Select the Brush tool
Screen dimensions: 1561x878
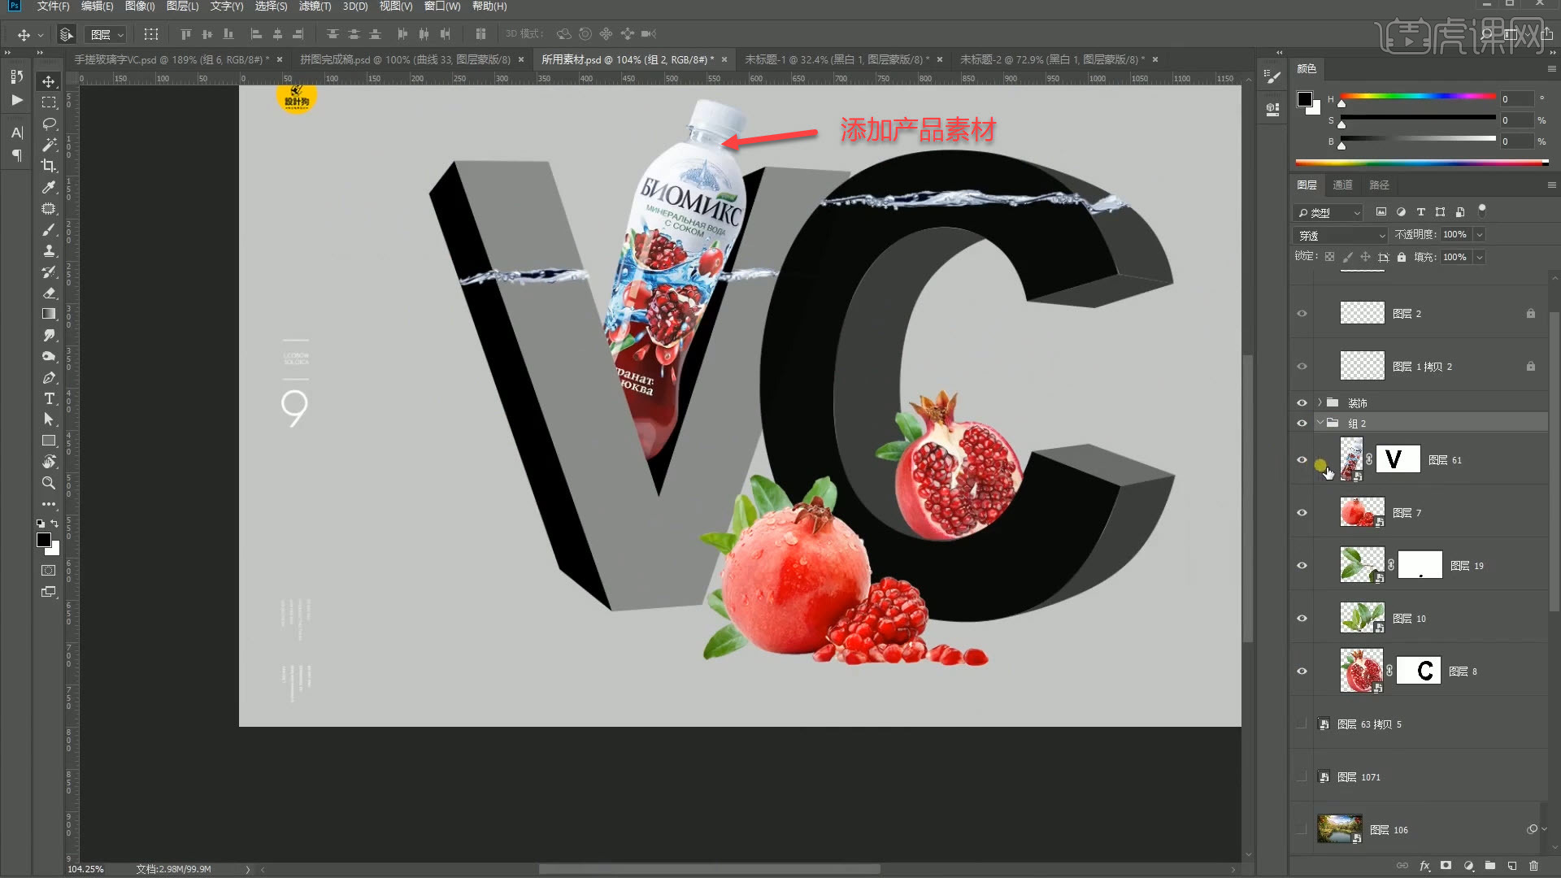pos(49,230)
